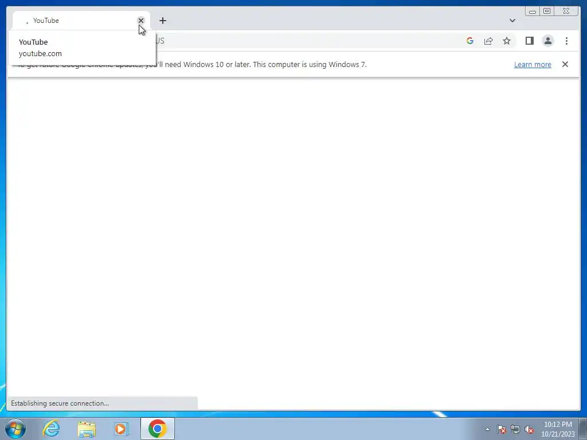Minimize the Chrome window

(x=533, y=11)
